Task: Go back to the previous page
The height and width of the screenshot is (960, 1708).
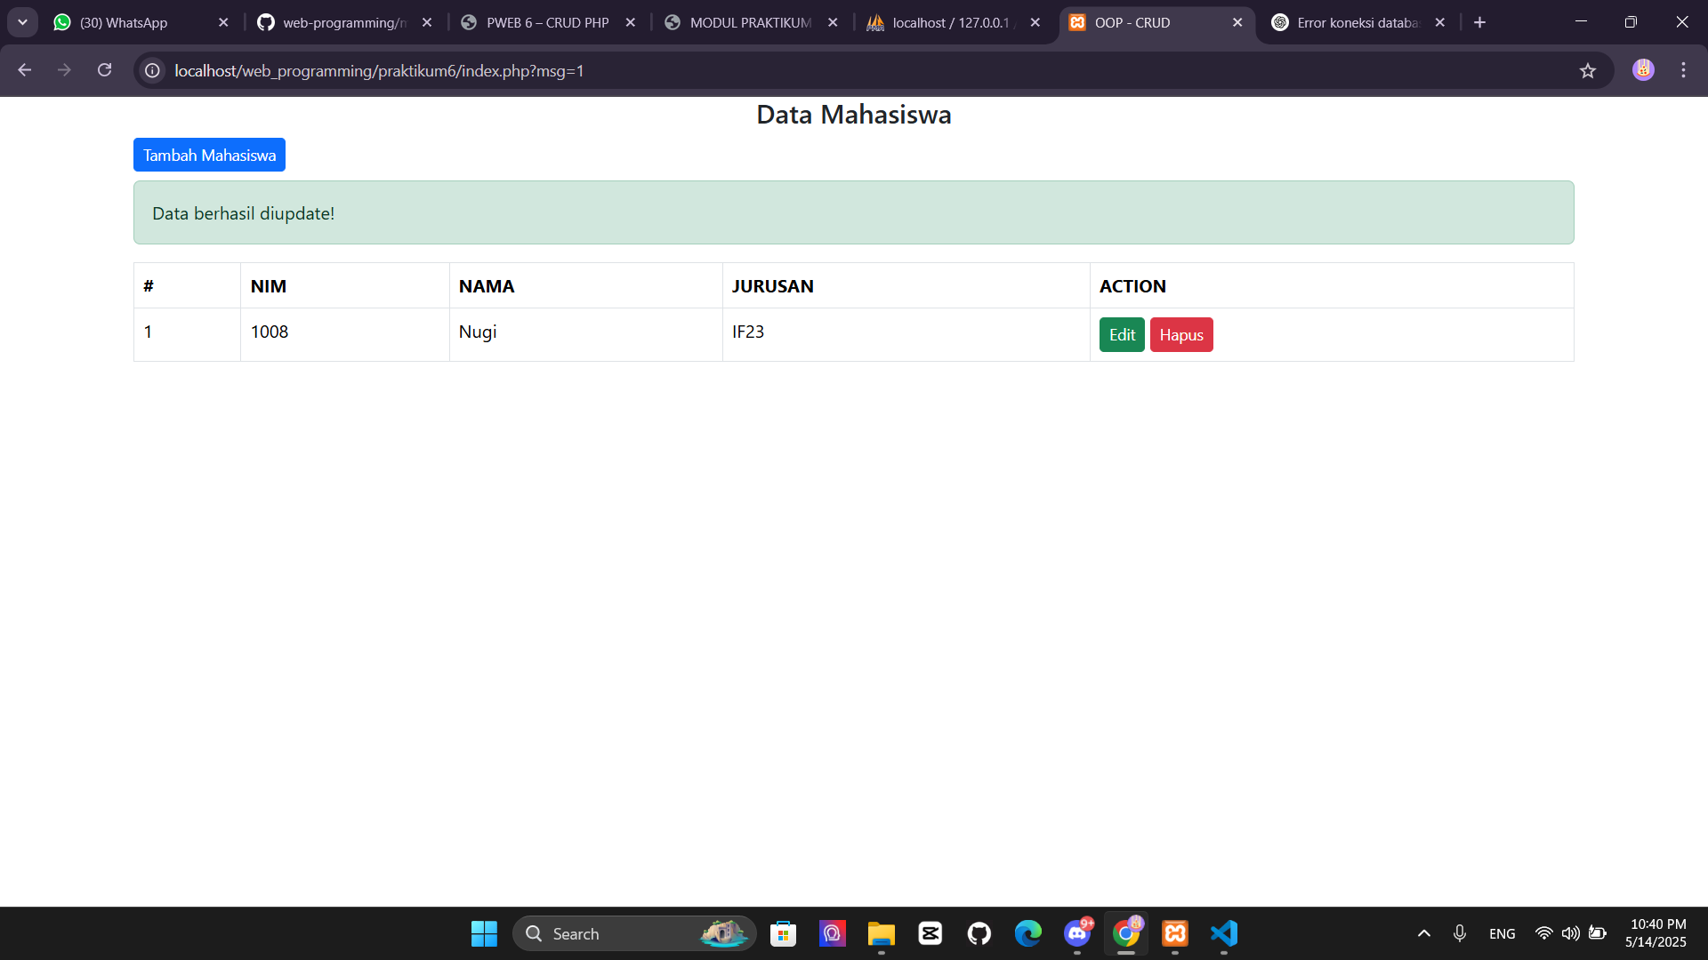Action: click(x=24, y=70)
